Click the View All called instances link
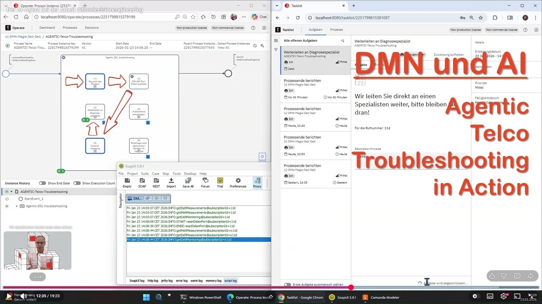The width and height of the screenshot is (542, 304). [223, 48]
